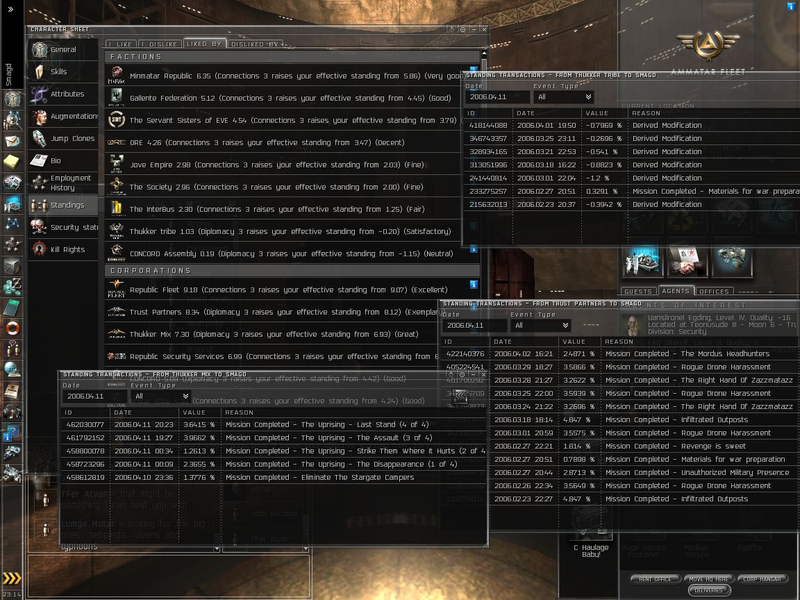Click Date field in Trust Partners transactions window
This screenshot has height=600, width=800.
474,326
